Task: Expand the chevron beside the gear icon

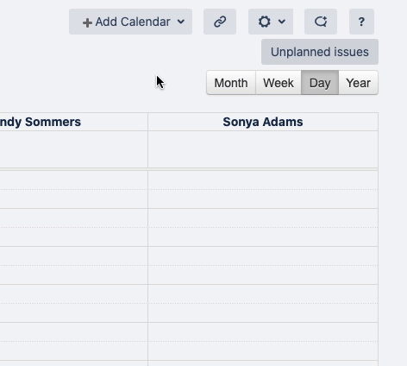Action: point(282,22)
